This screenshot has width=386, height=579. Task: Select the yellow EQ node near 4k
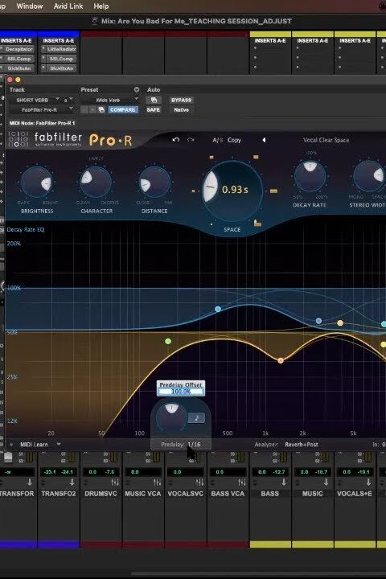(340, 323)
